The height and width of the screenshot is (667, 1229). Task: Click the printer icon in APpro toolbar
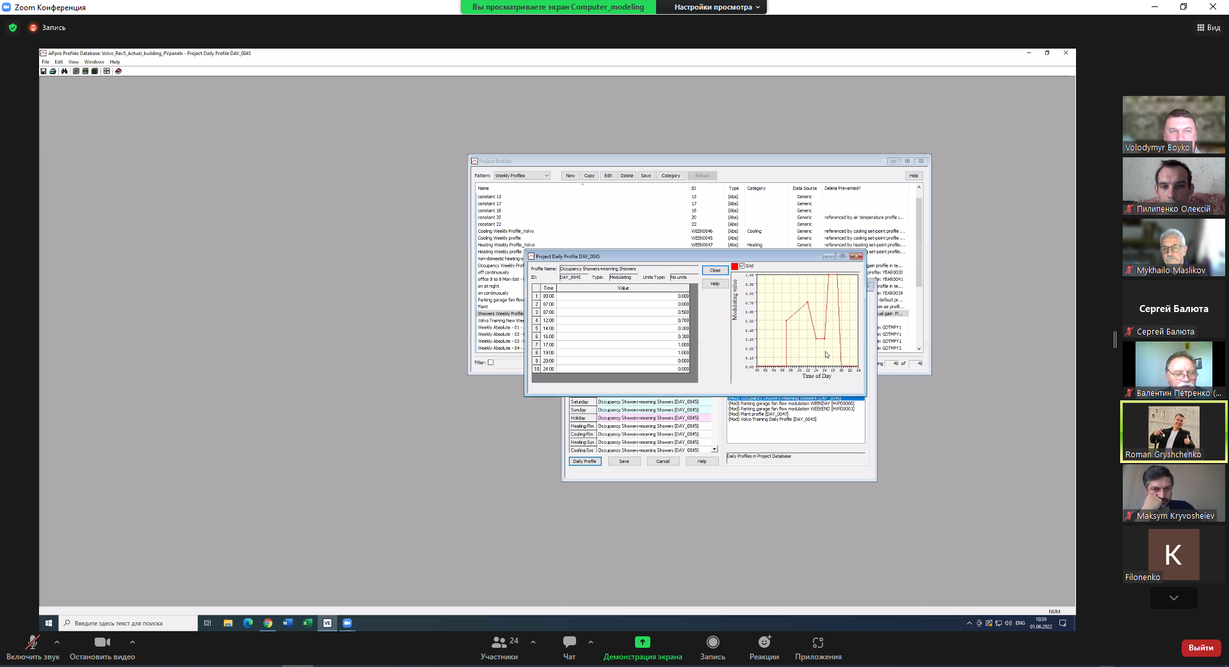point(52,71)
